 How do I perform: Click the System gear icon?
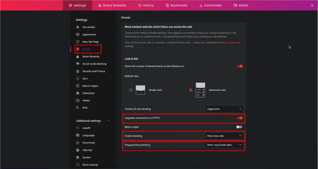pyautogui.click(x=78, y=157)
